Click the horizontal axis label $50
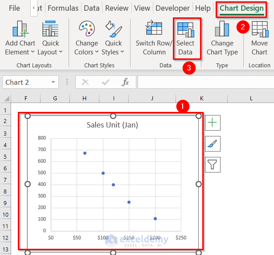This screenshot has width=274, height=255. (x=77, y=238)
